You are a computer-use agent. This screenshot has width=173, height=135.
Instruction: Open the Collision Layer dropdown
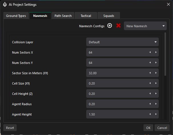[122, 42]
